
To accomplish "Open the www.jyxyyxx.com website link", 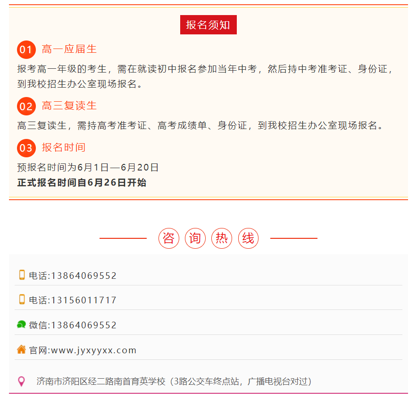I will click(93, 350).
